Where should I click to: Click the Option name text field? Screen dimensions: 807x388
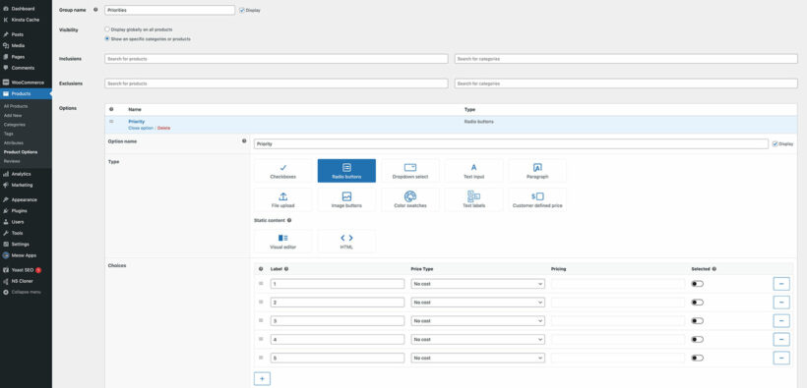pyautogui.click(x=511, y=143)
